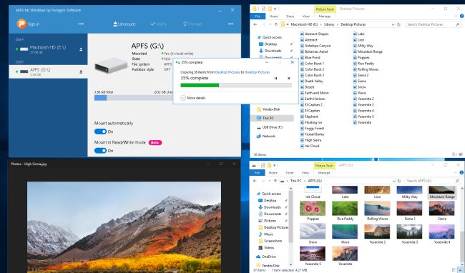Go up one level in Desktop Pictures window
This screenshot has height=273, width=465.
click(x=276, y=24)
